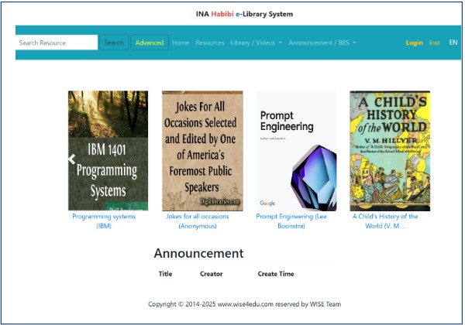The width and height of the screenshot is (465, 325).
Task: Focus the Search Resource text field
Action: pos(57,43)
